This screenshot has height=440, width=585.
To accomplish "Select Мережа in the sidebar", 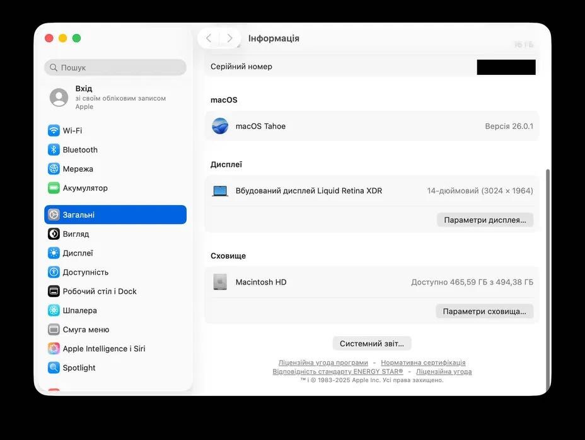I will [x=115, y=169].
